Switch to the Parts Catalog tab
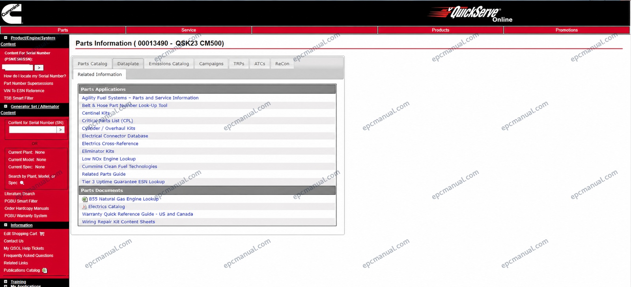The width and height of the screenshot is (631, 287). pos(92,64)
